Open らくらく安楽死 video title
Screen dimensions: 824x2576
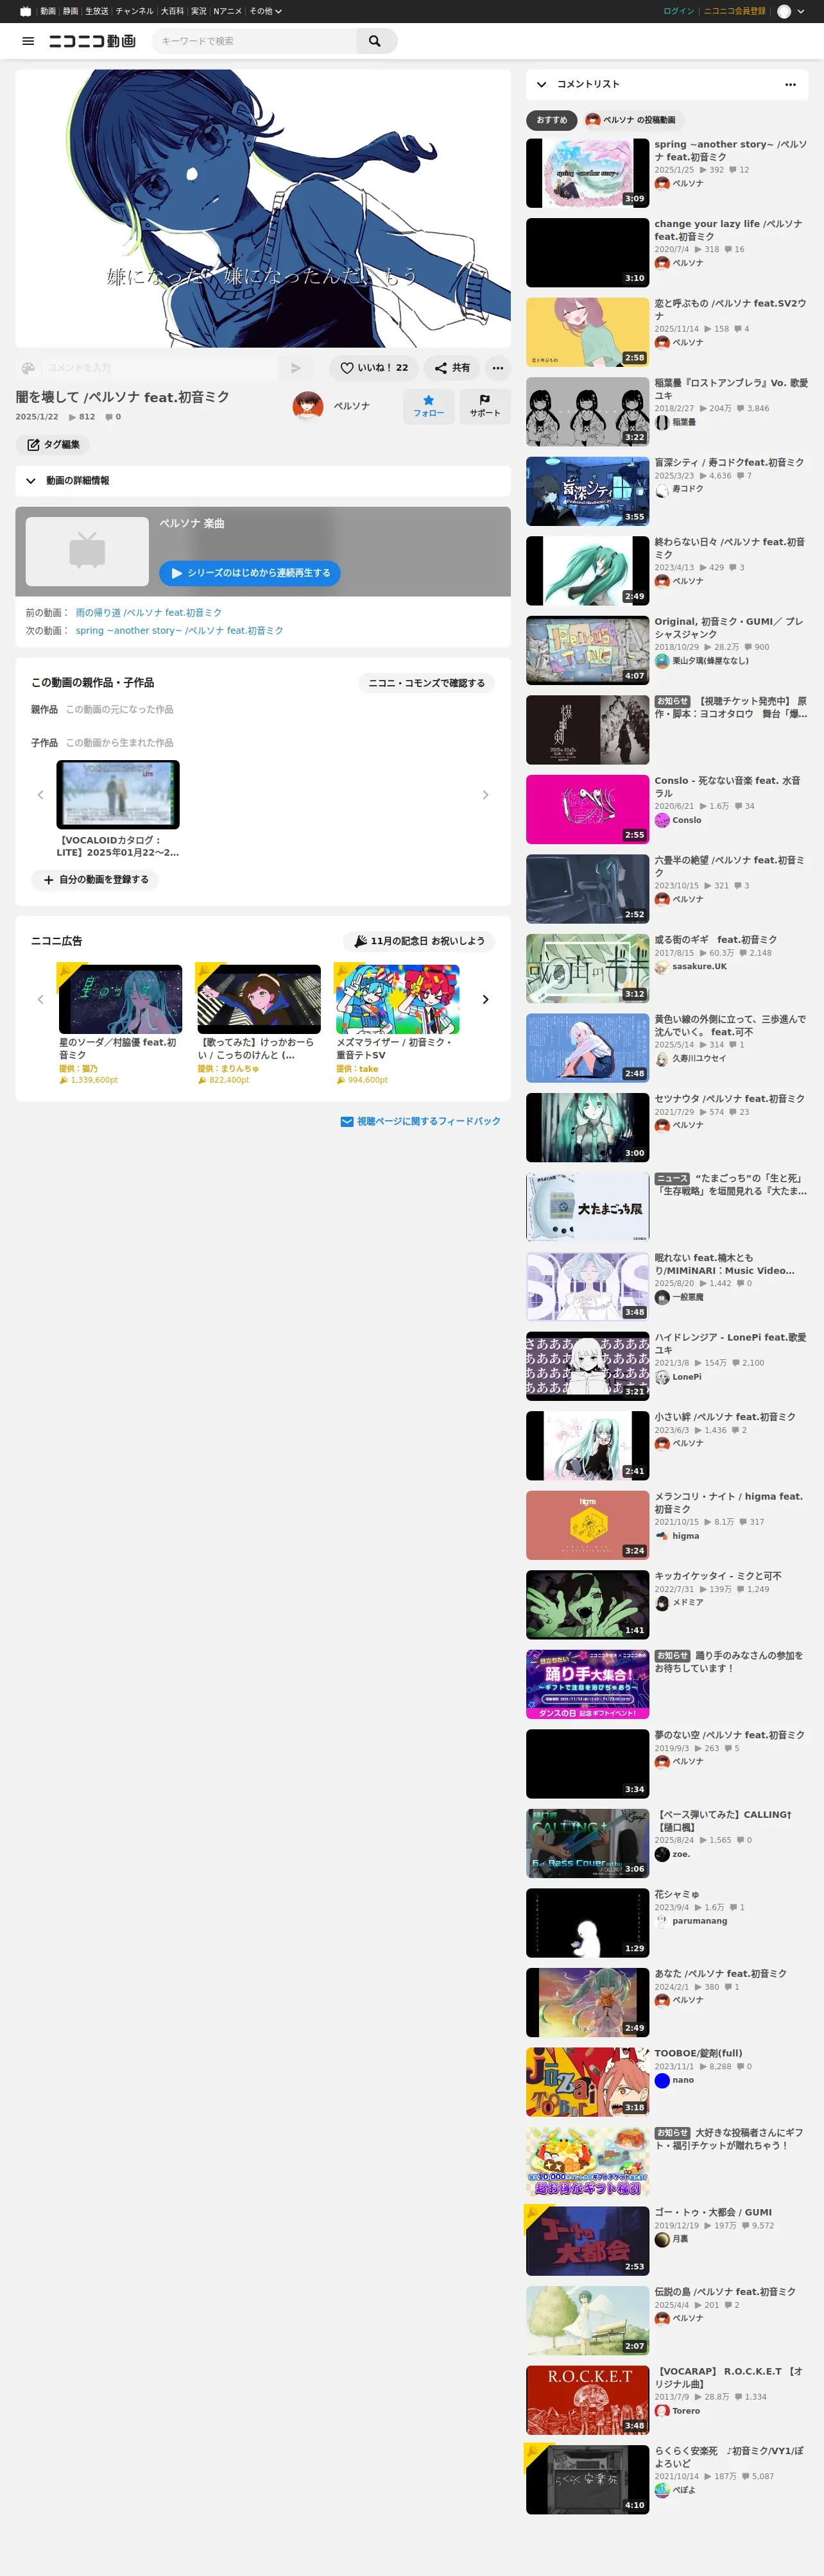(x=729, y=2457)
